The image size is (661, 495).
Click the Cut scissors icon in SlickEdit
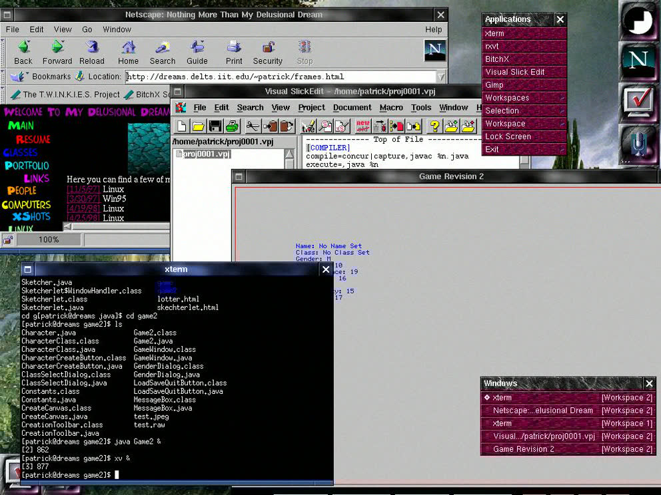[253, 126]
